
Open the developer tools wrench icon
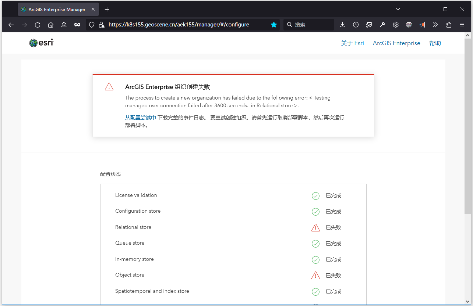coord(382,25)
